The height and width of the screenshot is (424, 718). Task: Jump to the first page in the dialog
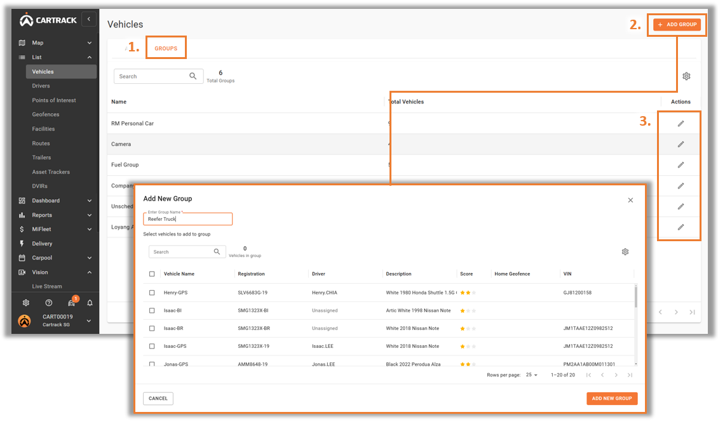(x=589, y=375)
